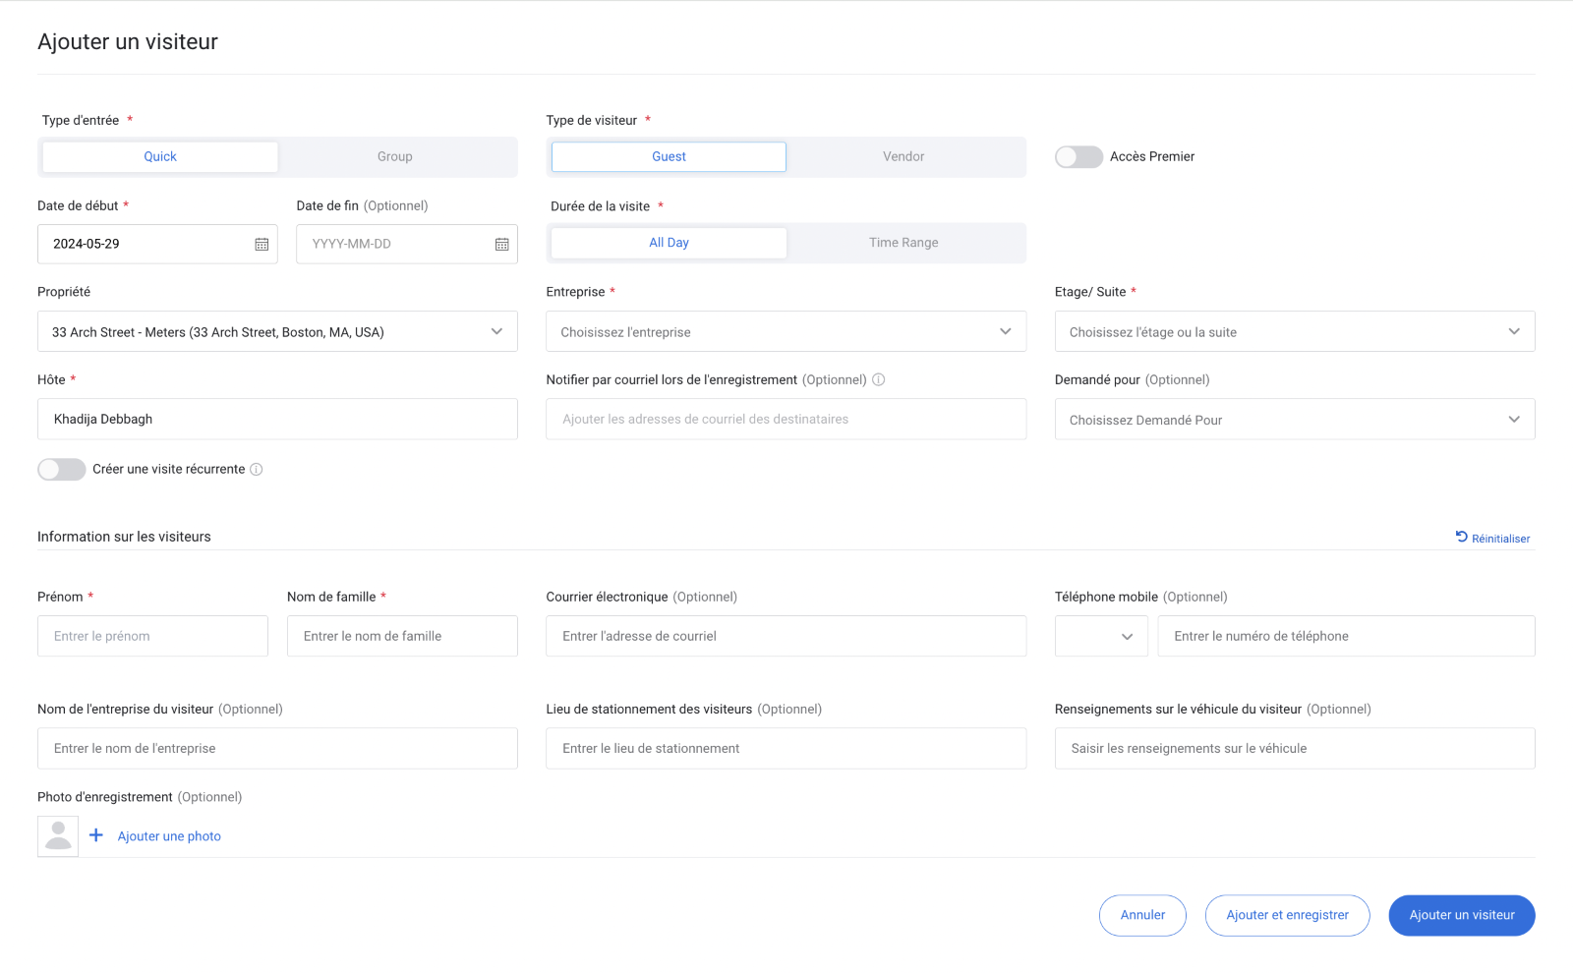
Task: Select the Group entry type
Action: 395,157
